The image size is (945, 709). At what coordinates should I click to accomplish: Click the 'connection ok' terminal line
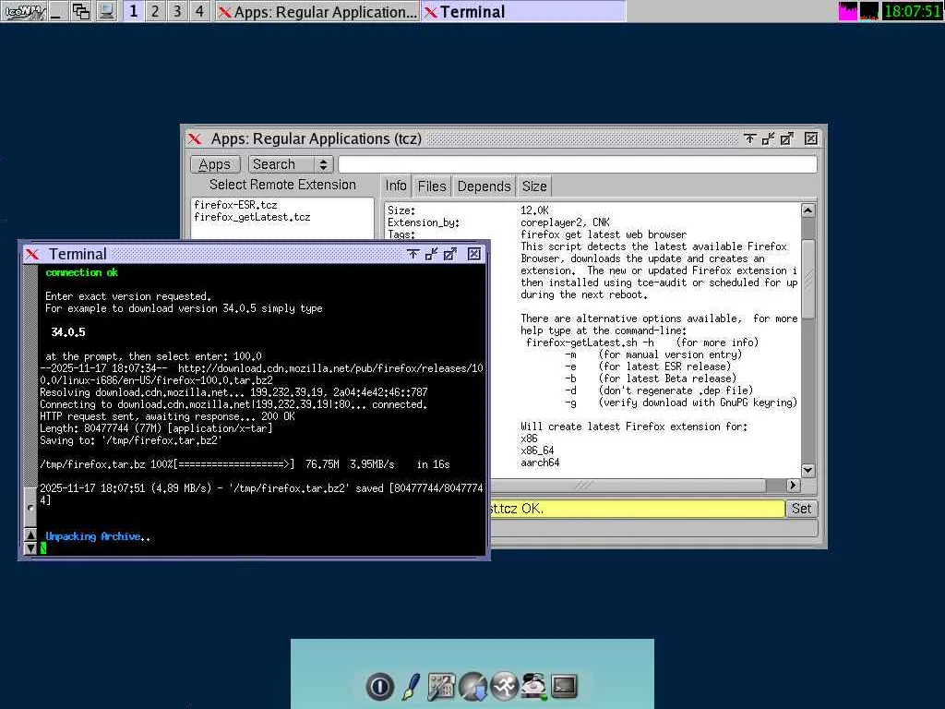81,272
